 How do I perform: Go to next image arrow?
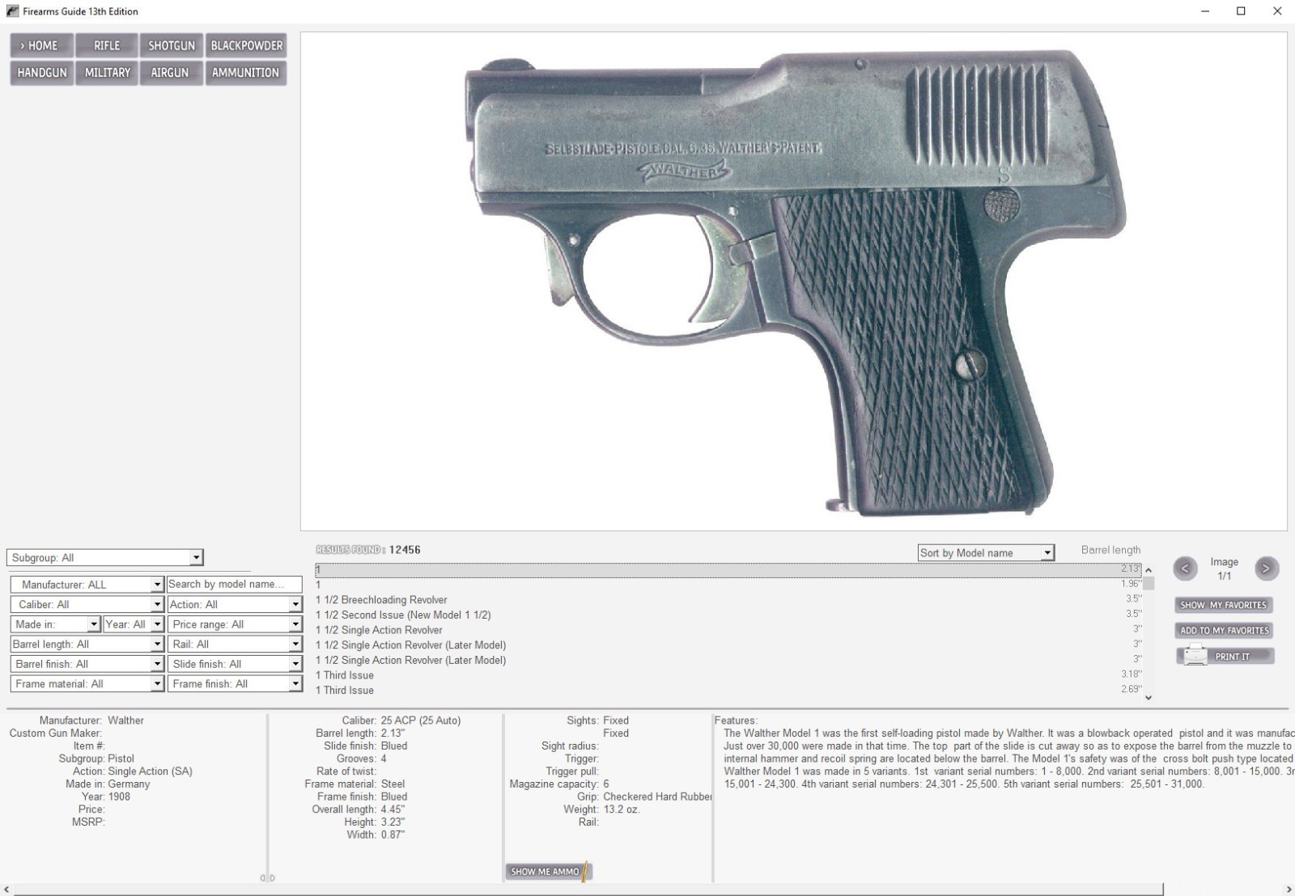1267,568
